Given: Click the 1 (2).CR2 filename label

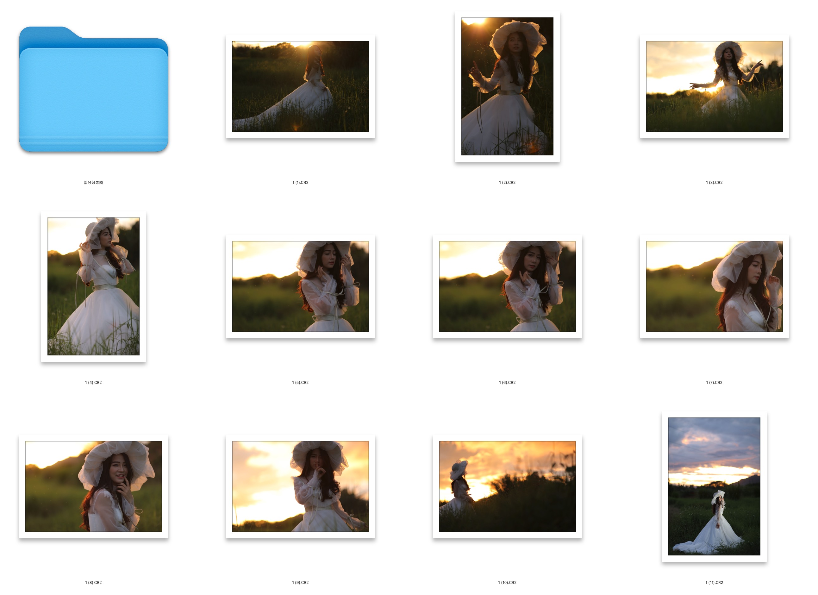Looking at the screenshot, I should [x=507, y=183].
